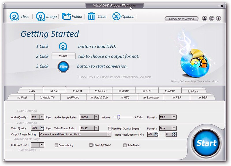231x166 pixels.
Task: Switch to the Copy tab
Action: pyautogui.click(x=32, y=91)
